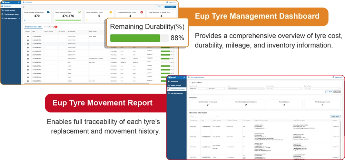
Task: Click red X icon on Exceeded Mileage Limit
Action: click(142, 12)
